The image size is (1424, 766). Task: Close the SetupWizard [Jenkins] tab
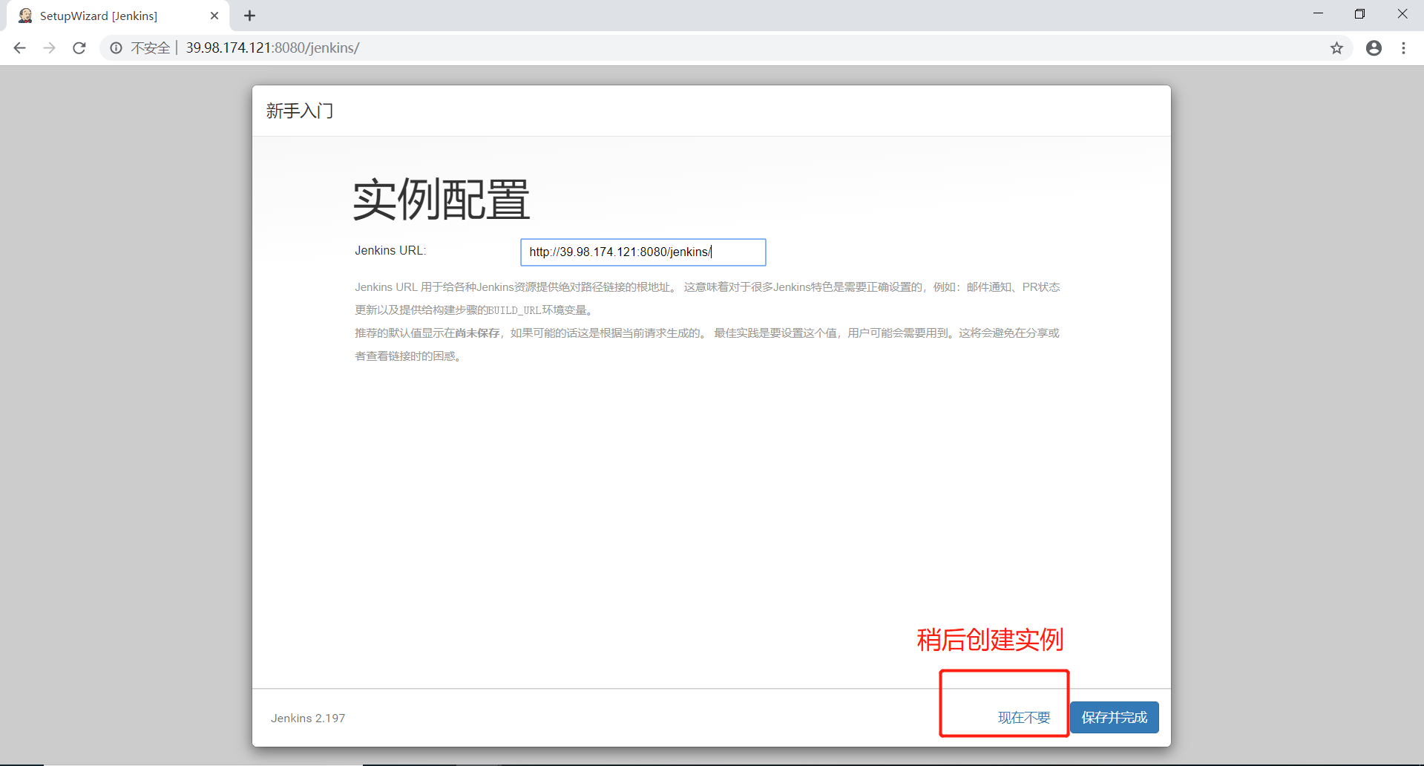point(214,16)
